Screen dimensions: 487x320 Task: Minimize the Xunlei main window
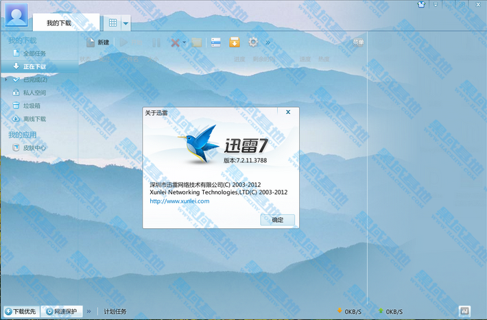pyautogui.click(x=449, y=5)
